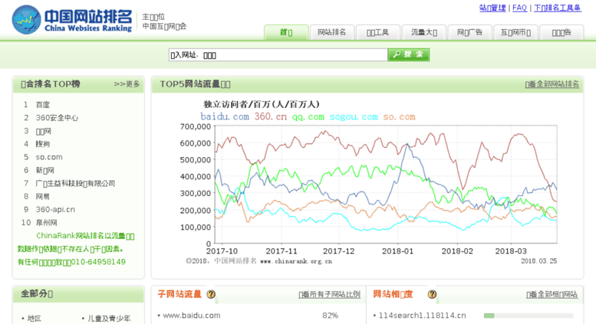Click the ChinaRank green notice text

click(x=76, y=248)
